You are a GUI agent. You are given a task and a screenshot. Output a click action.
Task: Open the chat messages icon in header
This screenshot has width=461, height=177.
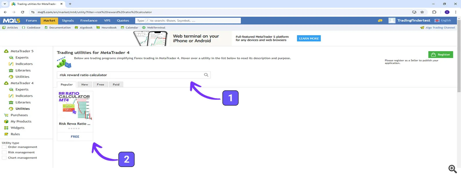click(x=380, y=21)
